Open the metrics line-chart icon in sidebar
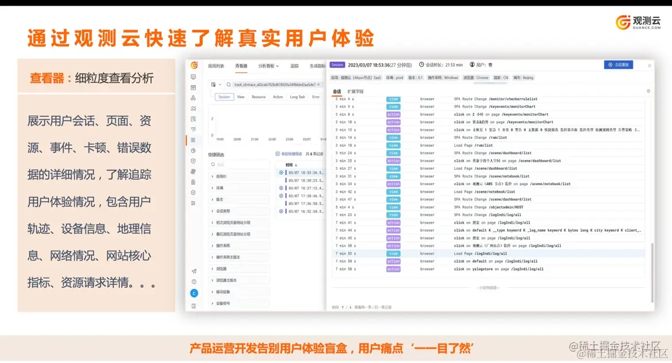 tap(193, 108)
